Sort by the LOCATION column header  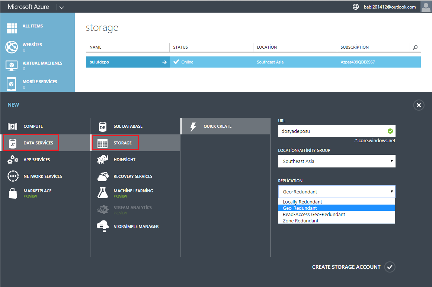[x=267, y=47]
